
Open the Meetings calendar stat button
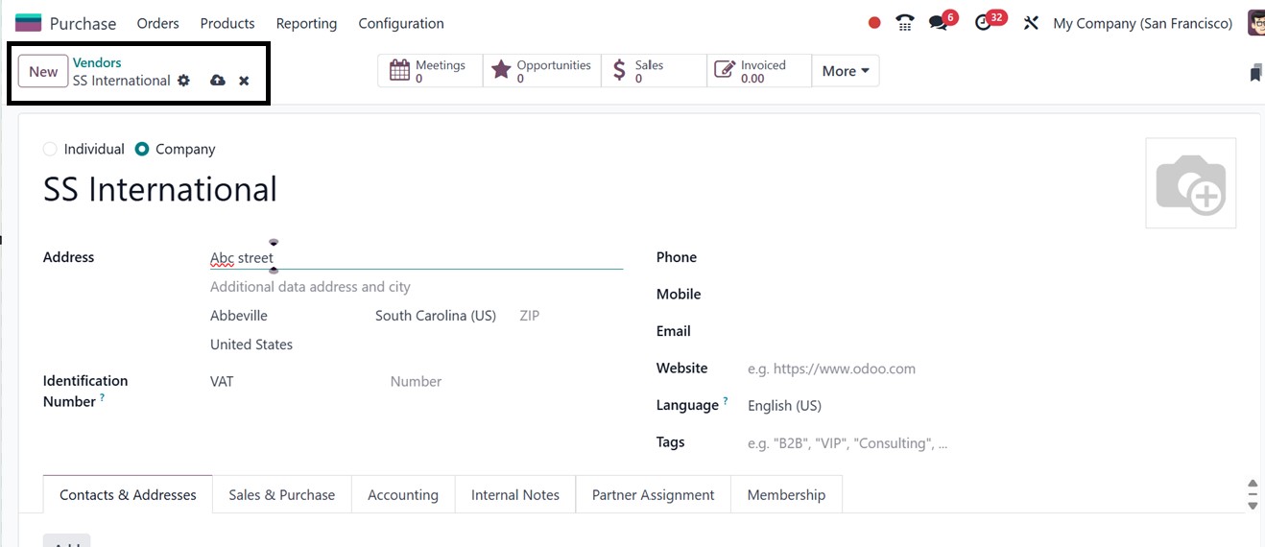(430, 71)
